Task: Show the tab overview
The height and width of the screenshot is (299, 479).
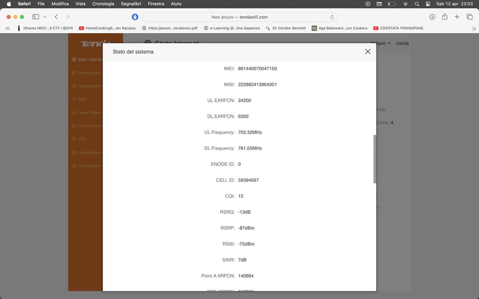Action: click(x=470, y=17)
